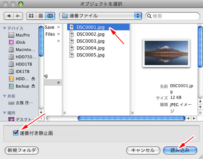Image resolution: width=203 pixels, height=159 pixels.
Task: Collapse the デバイス section
Action: pyautogui.click(x=4, y=28)
